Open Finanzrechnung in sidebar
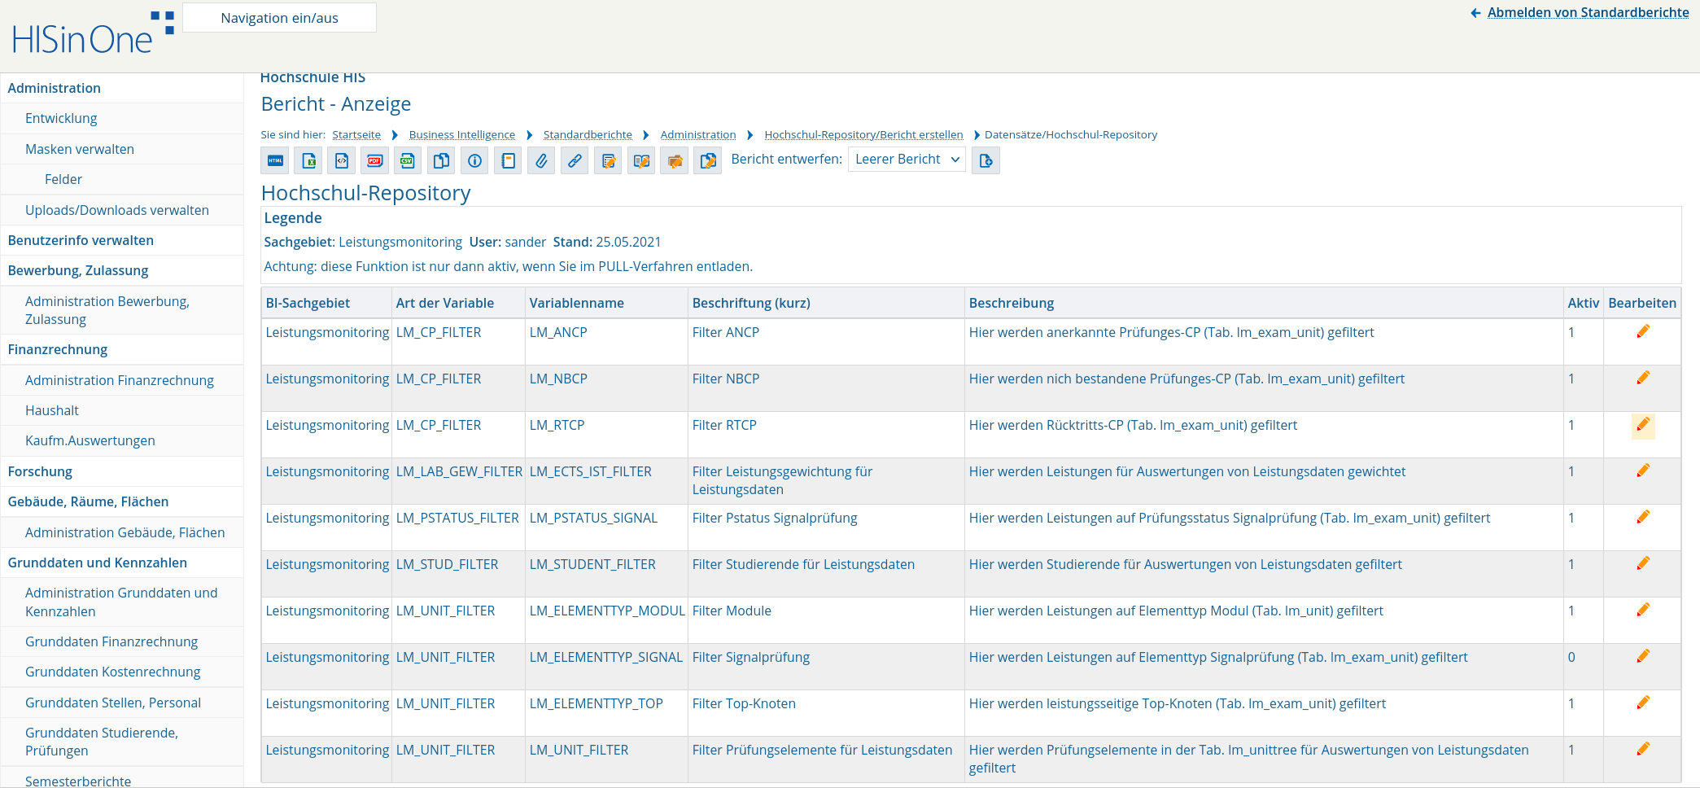The width and height of the screenshot is (1700, 788). click(122, 349)
